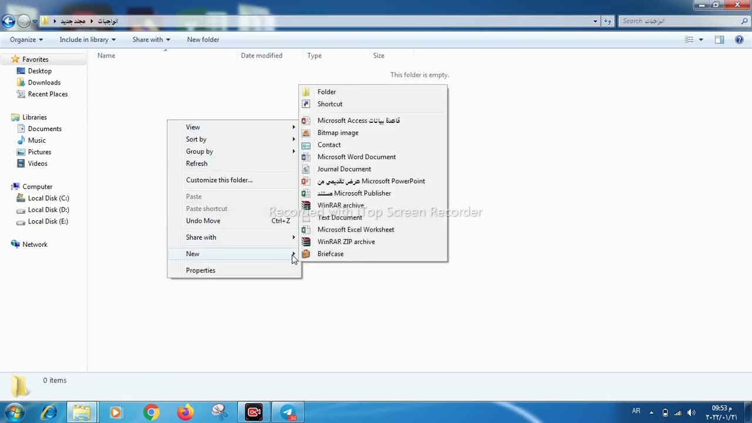This screenshot has width=752, height=423.
Task: Expand Share with in the context menu
Action: [x=234, y=237]
